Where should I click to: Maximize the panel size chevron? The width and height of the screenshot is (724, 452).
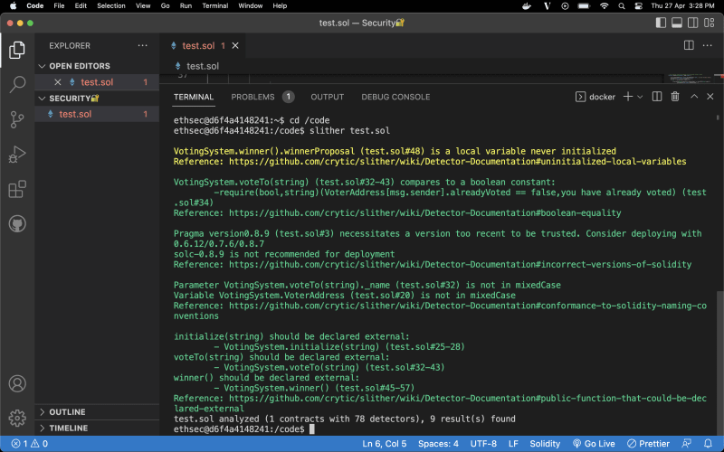694,97
